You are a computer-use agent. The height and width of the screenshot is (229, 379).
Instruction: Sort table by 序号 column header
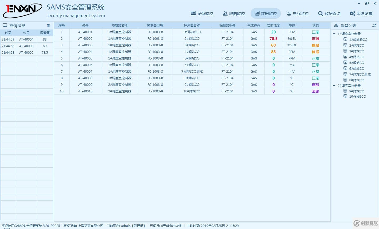[62, 26]
